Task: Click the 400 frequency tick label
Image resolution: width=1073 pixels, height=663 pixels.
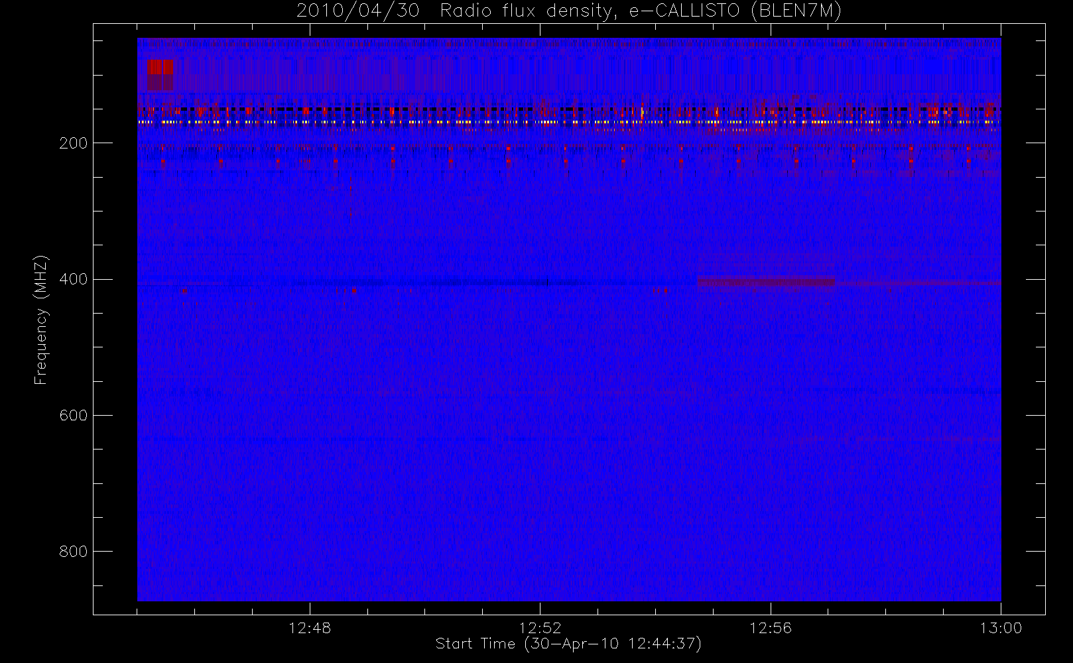Action: (73, 279)
